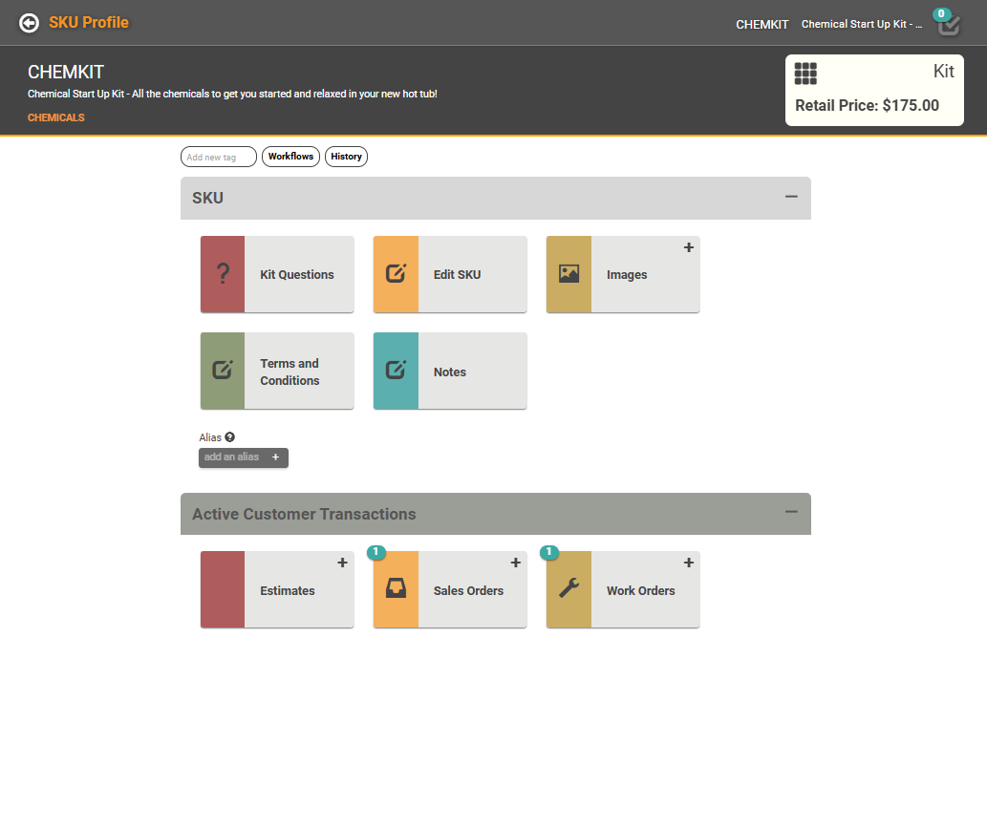Open the task checklist icon in header

point(948,25)
